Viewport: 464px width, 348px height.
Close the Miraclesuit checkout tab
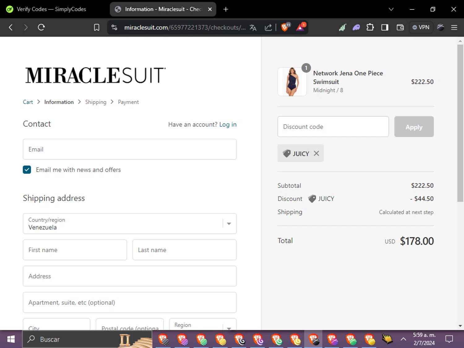coord(210,9)
